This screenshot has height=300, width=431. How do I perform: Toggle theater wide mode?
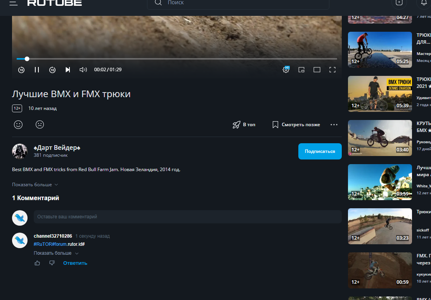[317, 70]
